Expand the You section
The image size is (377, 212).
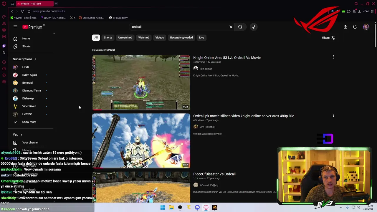(x=18, y=135)
